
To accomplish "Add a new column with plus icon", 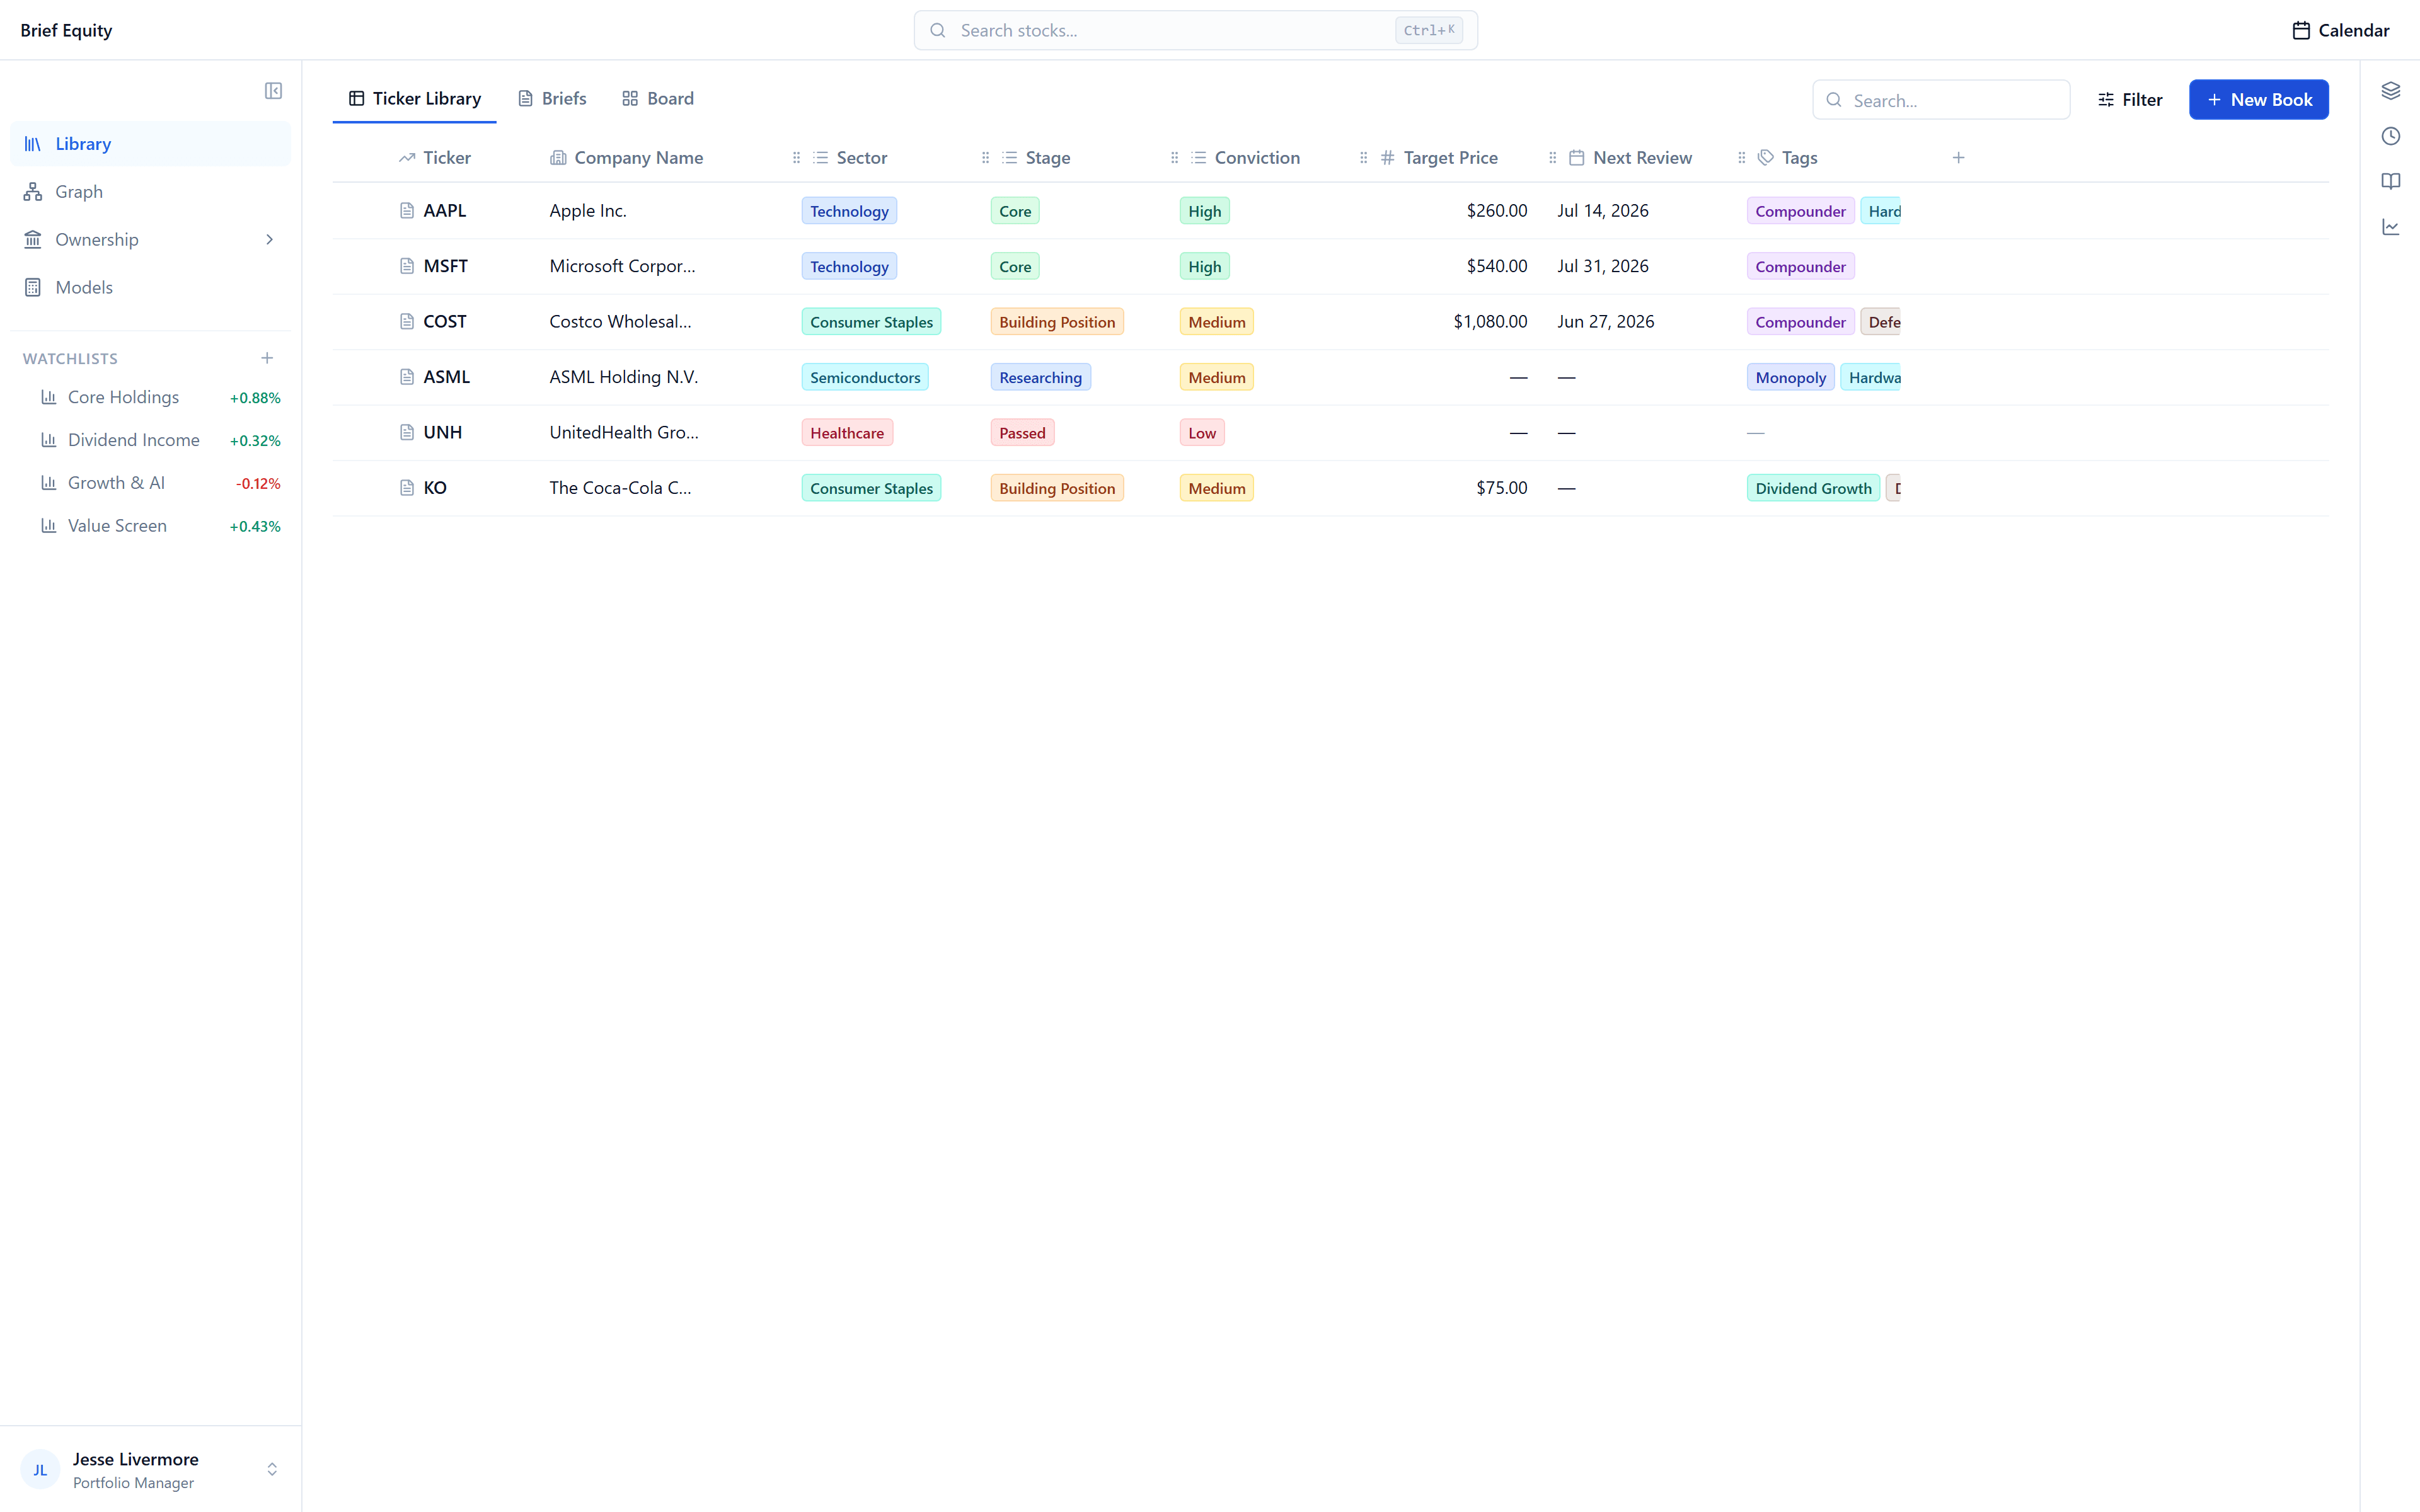I will [1958, 157].
